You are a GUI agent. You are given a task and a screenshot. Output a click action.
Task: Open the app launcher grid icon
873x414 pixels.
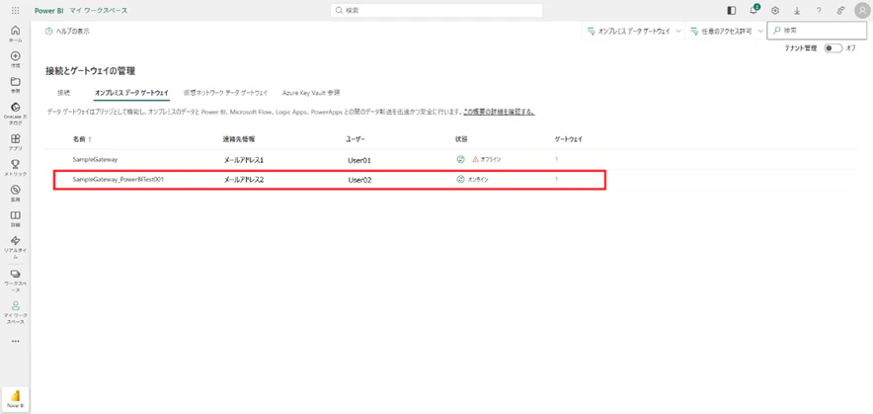(x=16, y=11)
